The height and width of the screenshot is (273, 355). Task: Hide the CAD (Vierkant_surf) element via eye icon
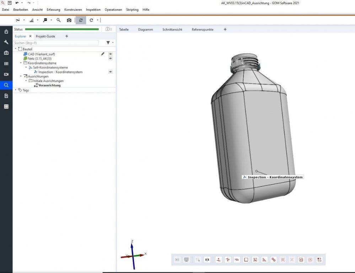point(111,54)
